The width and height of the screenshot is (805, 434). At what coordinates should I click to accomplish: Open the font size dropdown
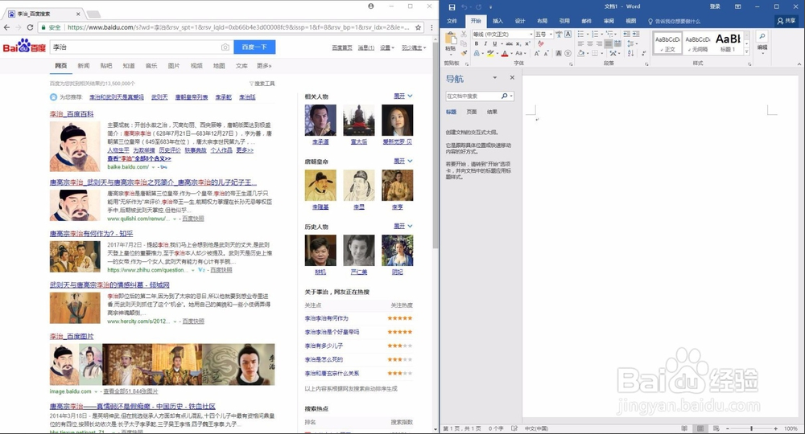point(551,35)
